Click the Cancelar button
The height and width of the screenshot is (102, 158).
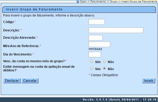click(x=30, y=81)
